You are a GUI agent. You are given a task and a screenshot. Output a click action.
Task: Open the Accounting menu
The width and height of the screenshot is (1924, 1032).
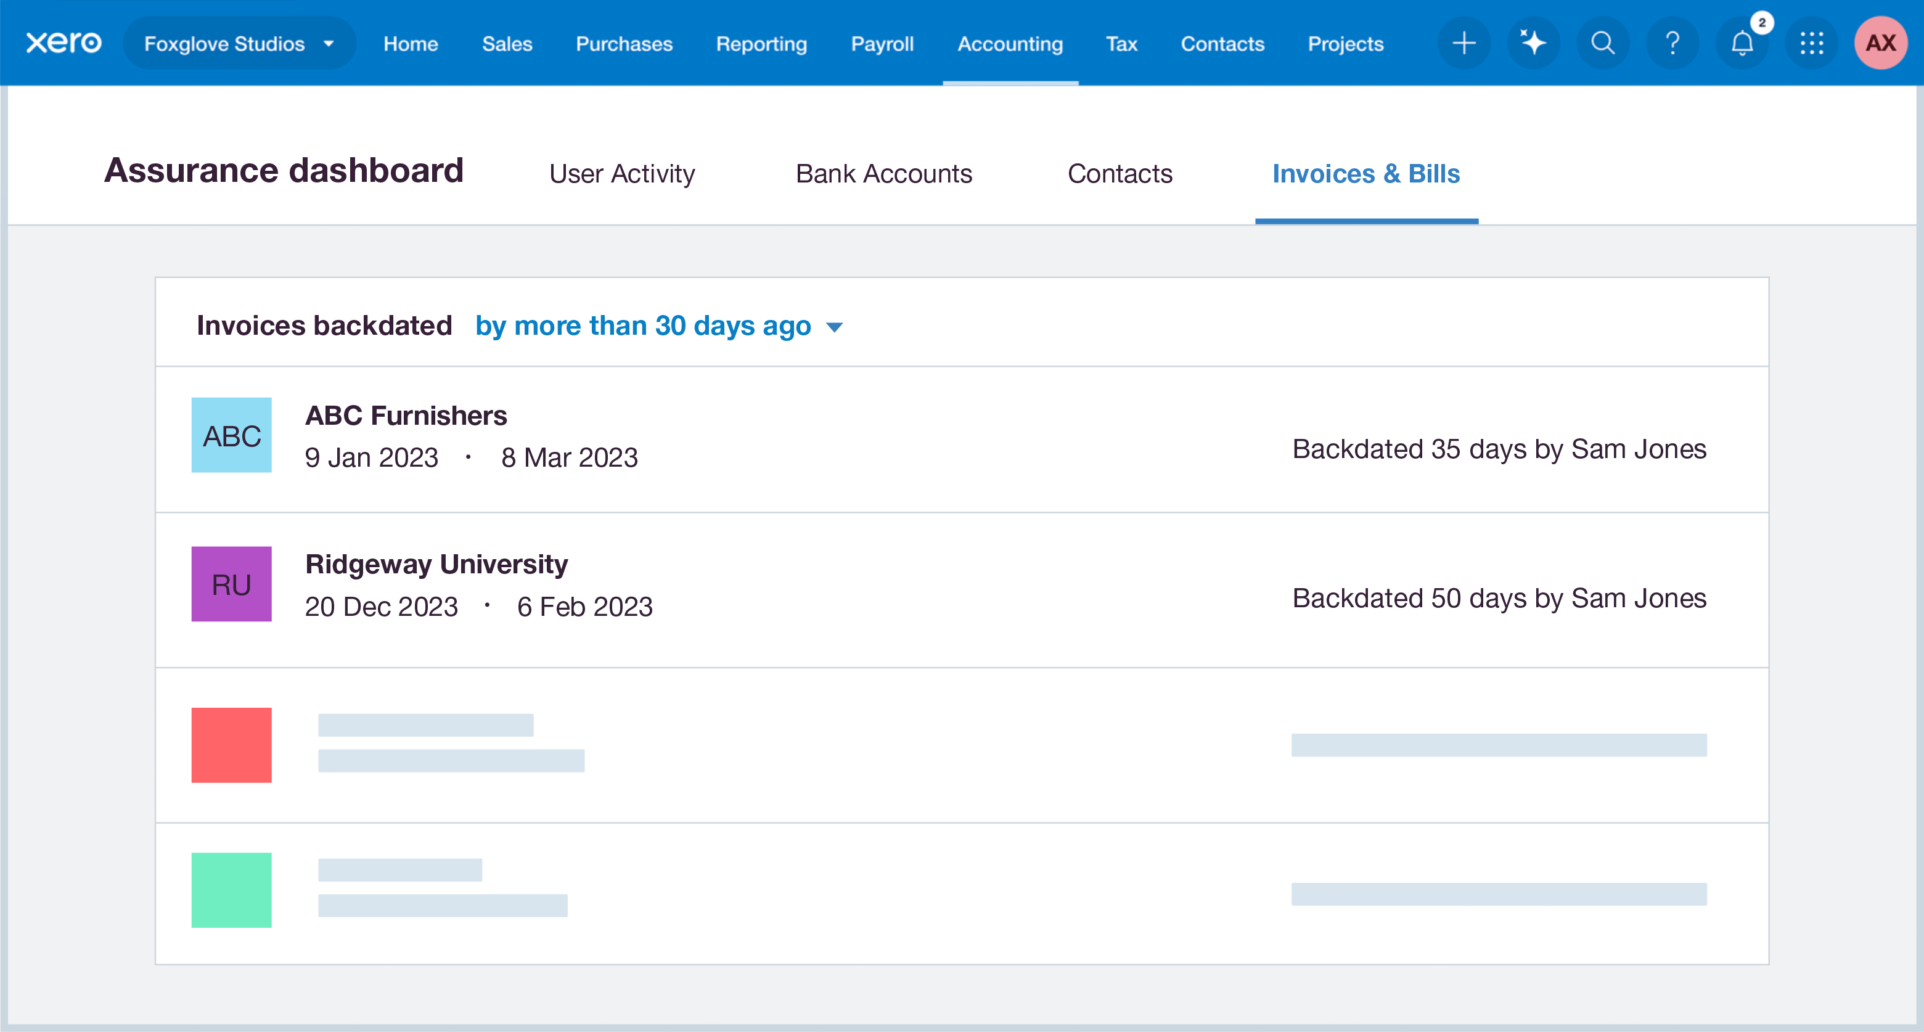tap(1010, 43)
